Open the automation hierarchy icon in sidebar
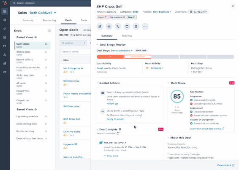This screenshot has width=239, height=170. pos(5,54)
